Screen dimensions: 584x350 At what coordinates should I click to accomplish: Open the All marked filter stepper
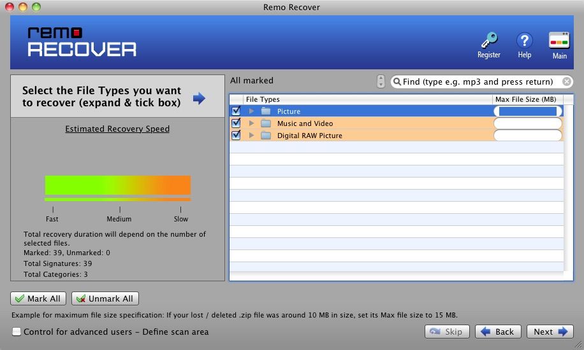point(380,81)
